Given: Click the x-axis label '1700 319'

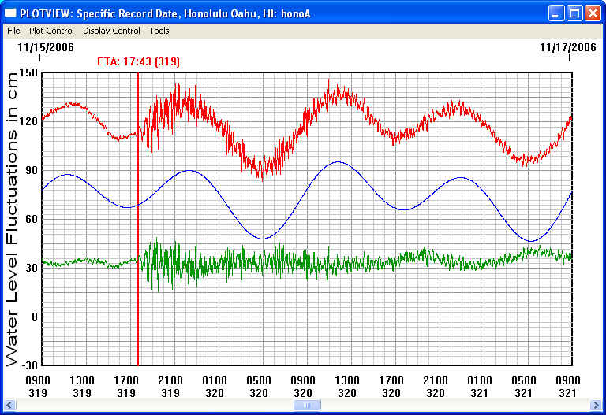Looking at the screenshot, I should 126,387.
